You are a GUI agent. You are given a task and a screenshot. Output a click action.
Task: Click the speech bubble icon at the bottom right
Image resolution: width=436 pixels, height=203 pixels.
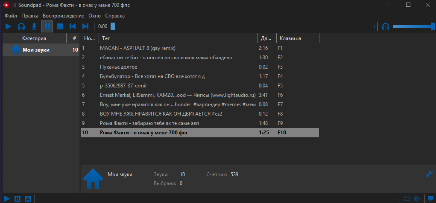(x=430, y=199)
